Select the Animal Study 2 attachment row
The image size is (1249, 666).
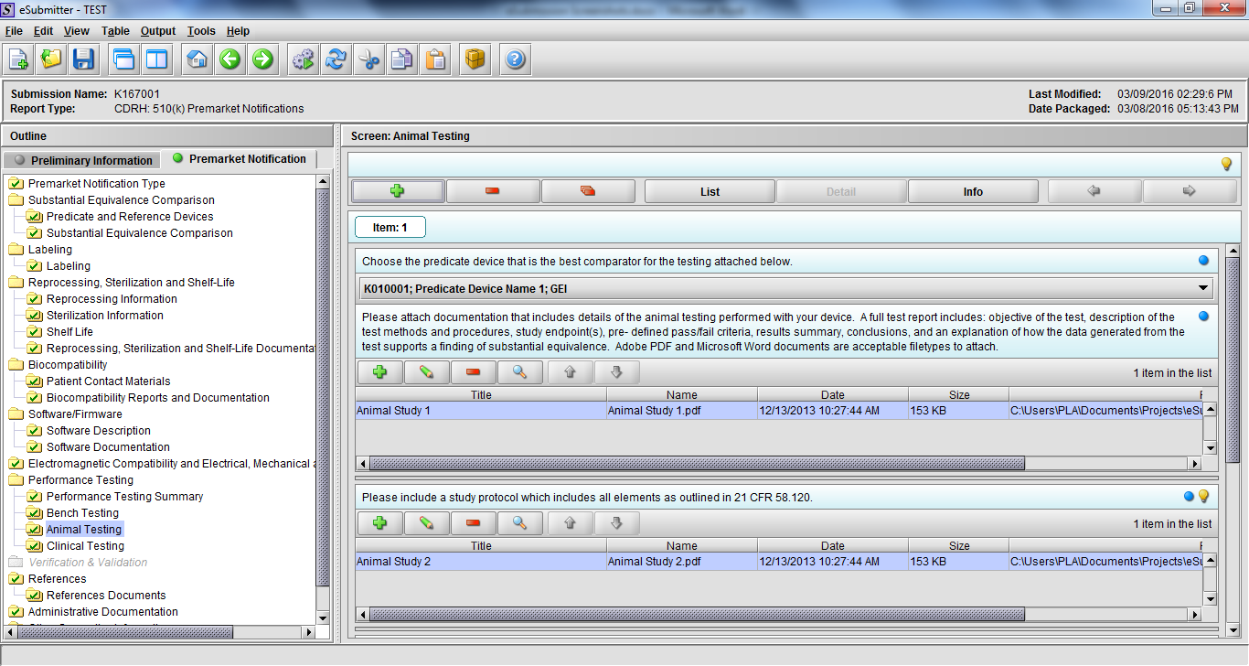640,562
